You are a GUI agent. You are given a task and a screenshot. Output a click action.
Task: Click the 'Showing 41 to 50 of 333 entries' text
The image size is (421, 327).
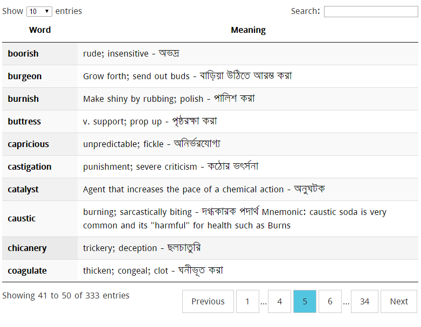pyautogui.click(x=66, y=295)
